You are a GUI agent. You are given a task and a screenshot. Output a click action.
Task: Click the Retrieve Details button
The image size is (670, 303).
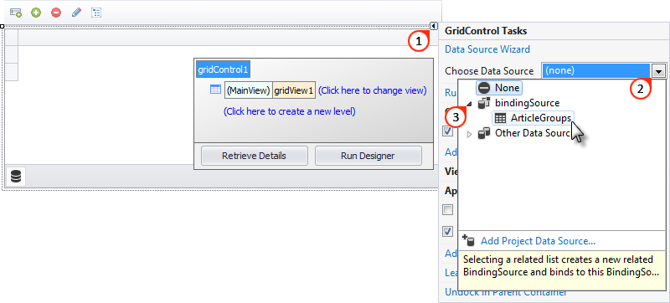pos(255,156)
